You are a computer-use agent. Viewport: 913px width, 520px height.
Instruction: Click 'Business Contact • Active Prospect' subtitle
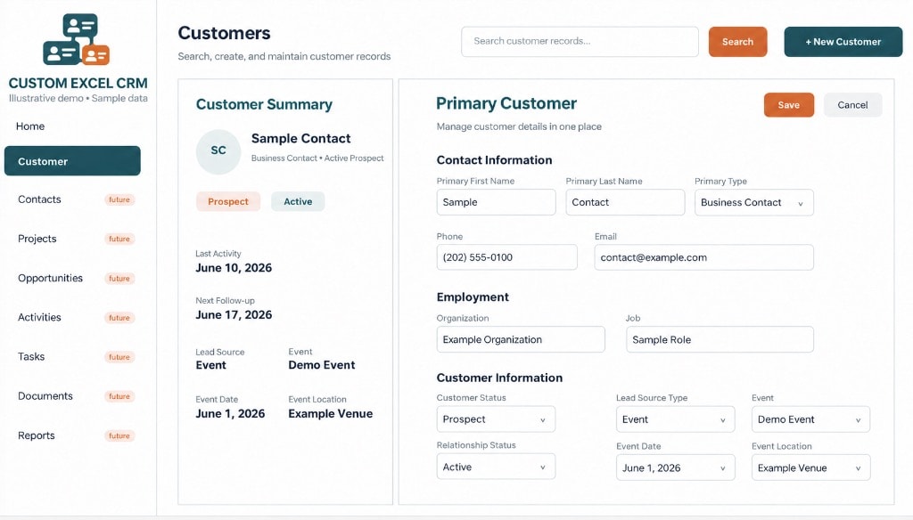pos(317,158)
